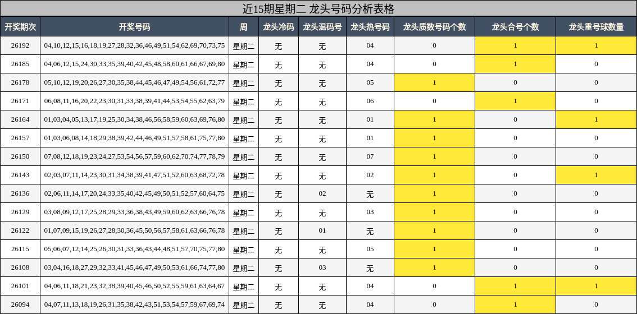Click draw number 26157
This screenshot has height=314, width=637.
(20, 138)
